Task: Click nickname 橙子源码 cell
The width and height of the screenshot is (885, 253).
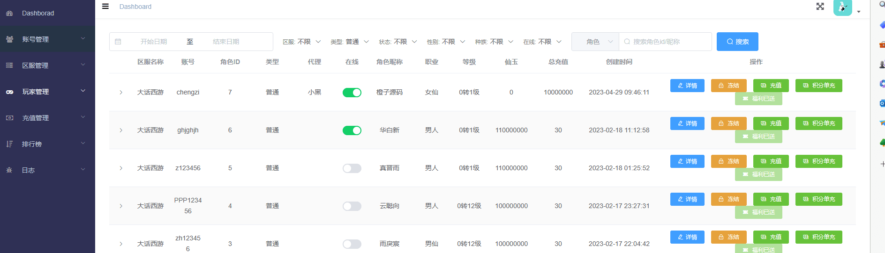Action: (390, 93)
